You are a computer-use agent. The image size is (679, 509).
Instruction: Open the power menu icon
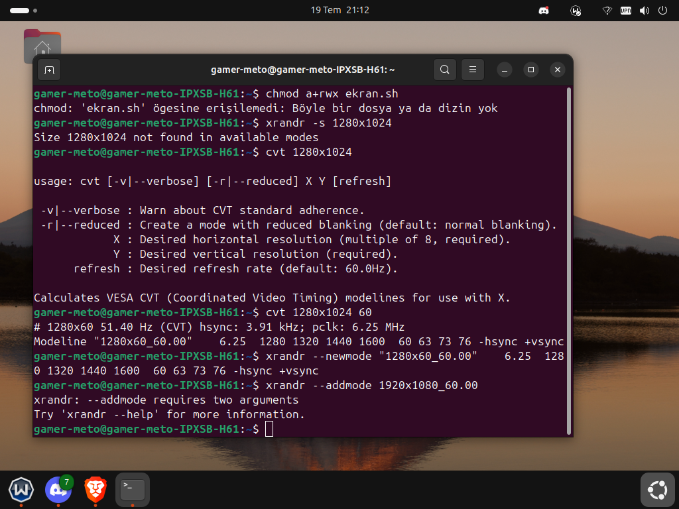(x=662, y=11)
